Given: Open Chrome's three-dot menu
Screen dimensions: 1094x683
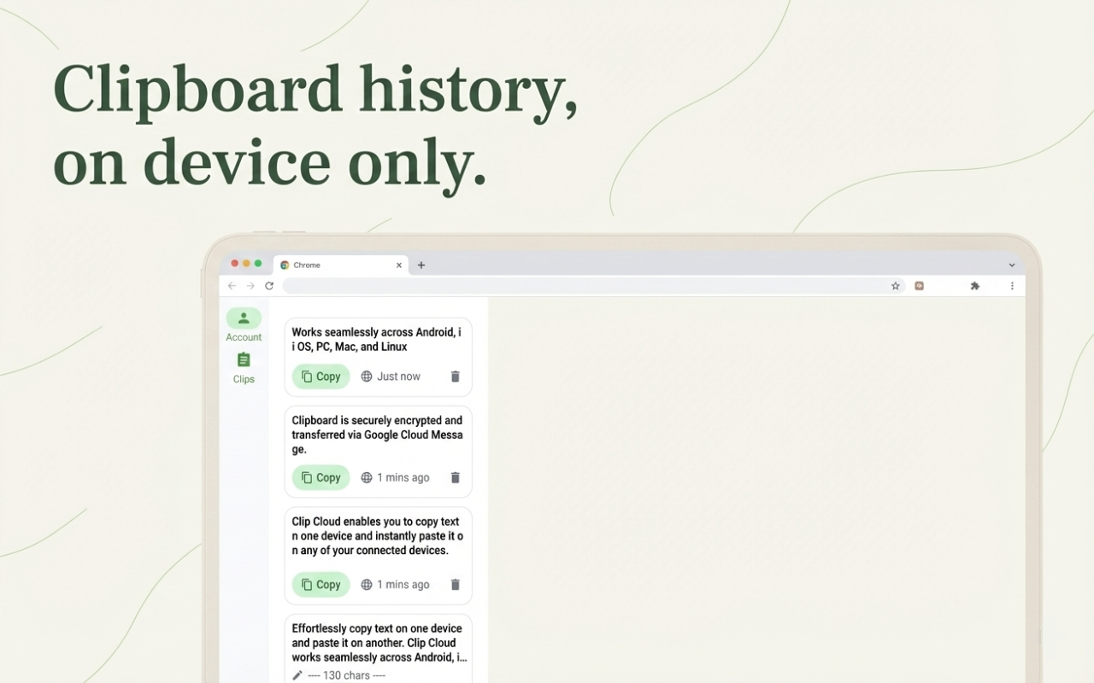Looking at the screenshot, I should [x=1012, y=285].
